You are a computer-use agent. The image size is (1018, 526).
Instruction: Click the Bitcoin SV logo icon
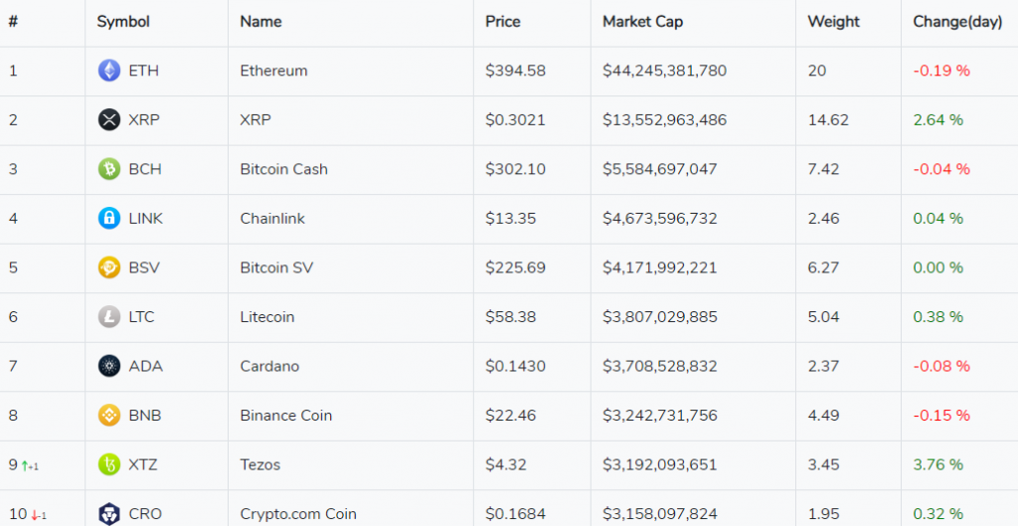tap(109, 267)
